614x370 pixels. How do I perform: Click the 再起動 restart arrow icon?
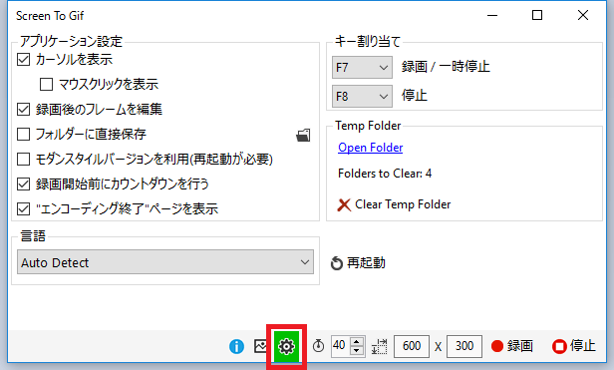pos(336,263)
